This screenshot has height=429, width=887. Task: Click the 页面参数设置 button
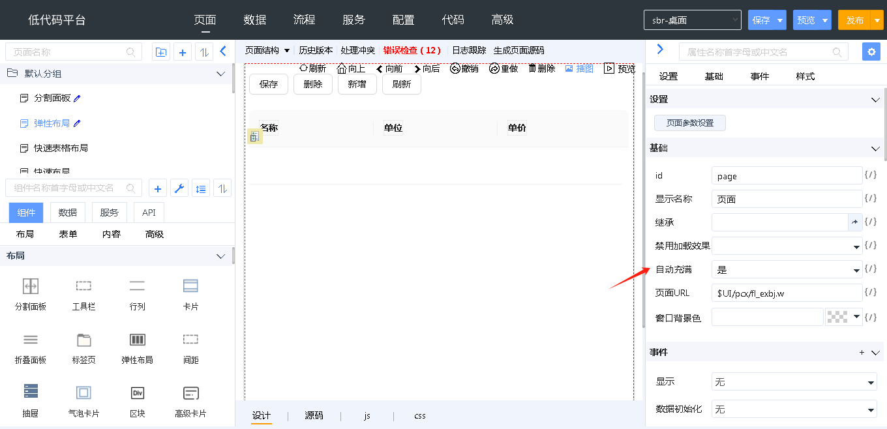[x=689, y=123]
